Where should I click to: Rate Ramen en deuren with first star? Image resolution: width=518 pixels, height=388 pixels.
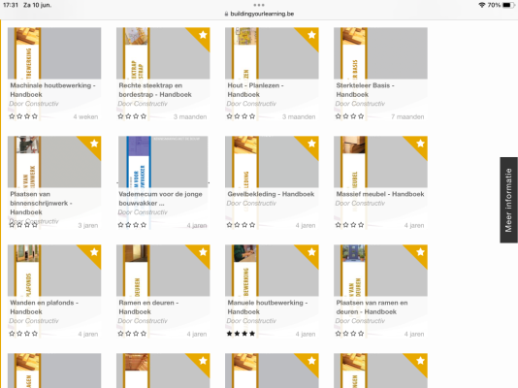tap(120, 334)
